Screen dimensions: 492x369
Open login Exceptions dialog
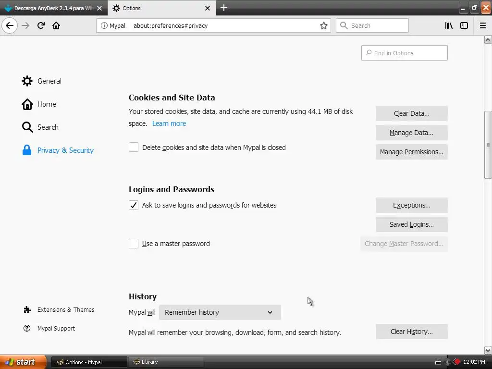[411, 205]
